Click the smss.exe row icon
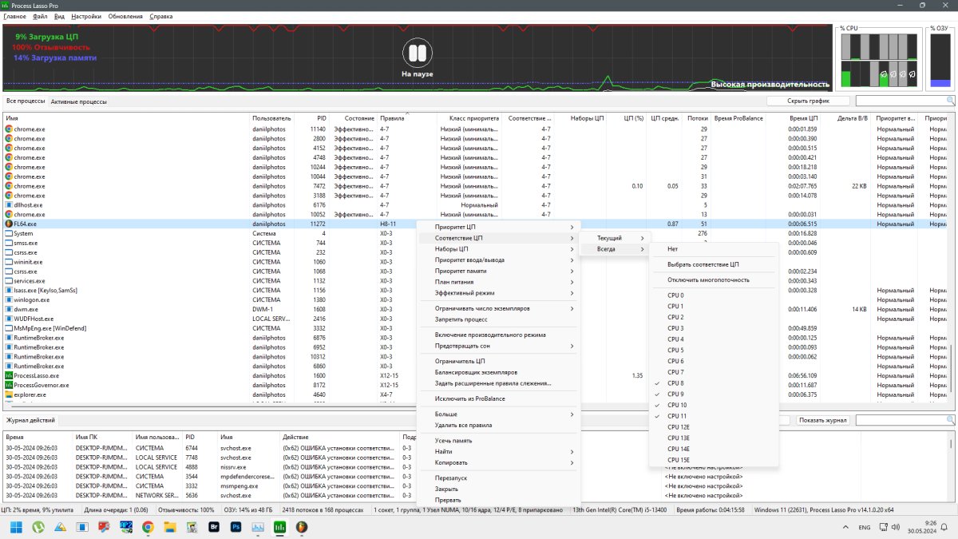Viewport: 958px width, 539px height. (x=9, y=243)
